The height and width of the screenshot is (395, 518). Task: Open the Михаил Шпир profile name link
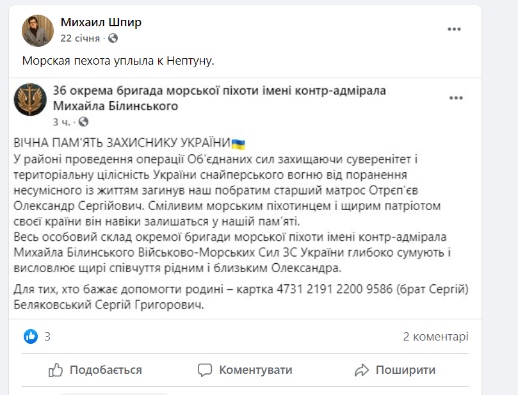(101, 22)
